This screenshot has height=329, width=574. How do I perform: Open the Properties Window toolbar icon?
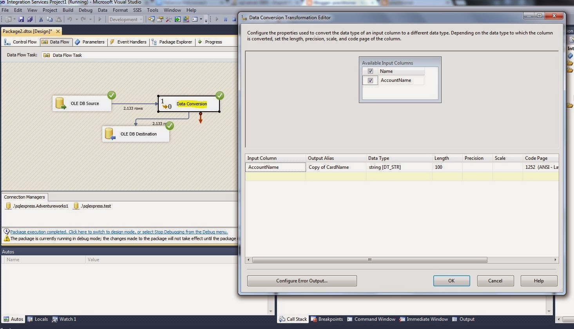click(160, 19)
